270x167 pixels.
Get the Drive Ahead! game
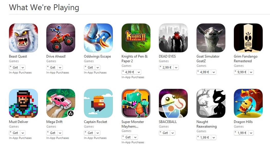coord(51,68)
